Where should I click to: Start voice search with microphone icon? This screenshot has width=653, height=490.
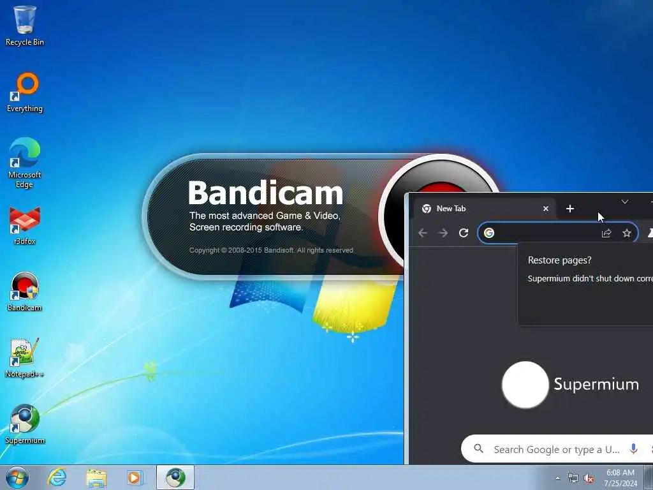(x=633, y=449)
